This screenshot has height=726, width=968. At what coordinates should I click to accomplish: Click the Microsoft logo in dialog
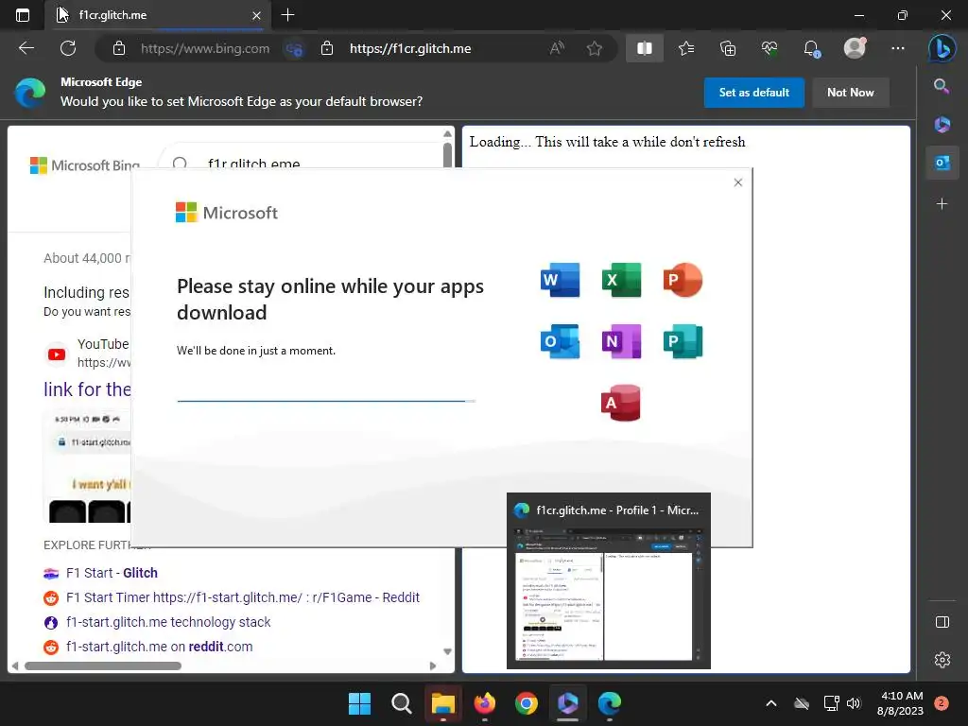[227, 213]
